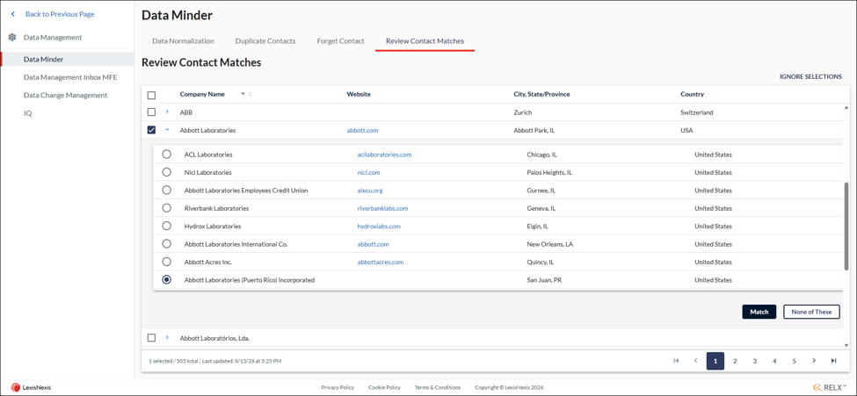Select the Nicl Laboratories radio button

pyautogui.click(x=167, y=172)
